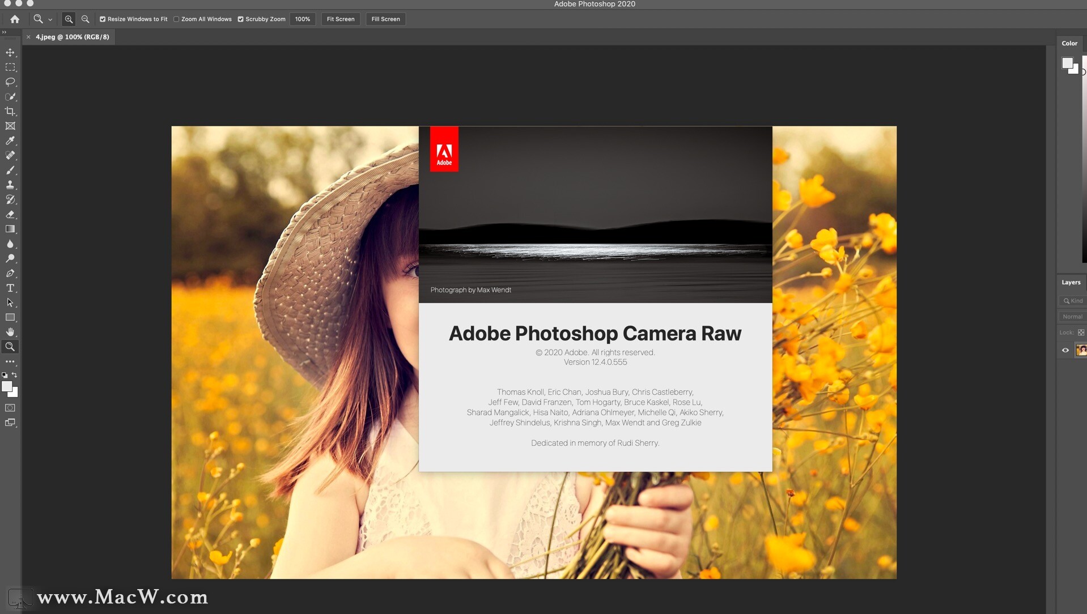Pick the Color panel foreground swatch
Viewport: 1087px width, 614px height.
coord(1067,63)
